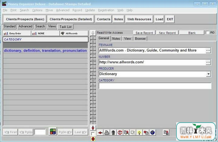Click the All Records filter button

(x=74, y=33)
